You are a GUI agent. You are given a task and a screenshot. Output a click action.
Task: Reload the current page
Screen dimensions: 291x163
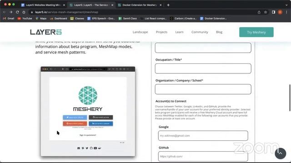click(17, 12)
